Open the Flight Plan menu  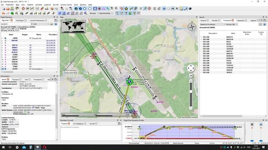point(10,5)
